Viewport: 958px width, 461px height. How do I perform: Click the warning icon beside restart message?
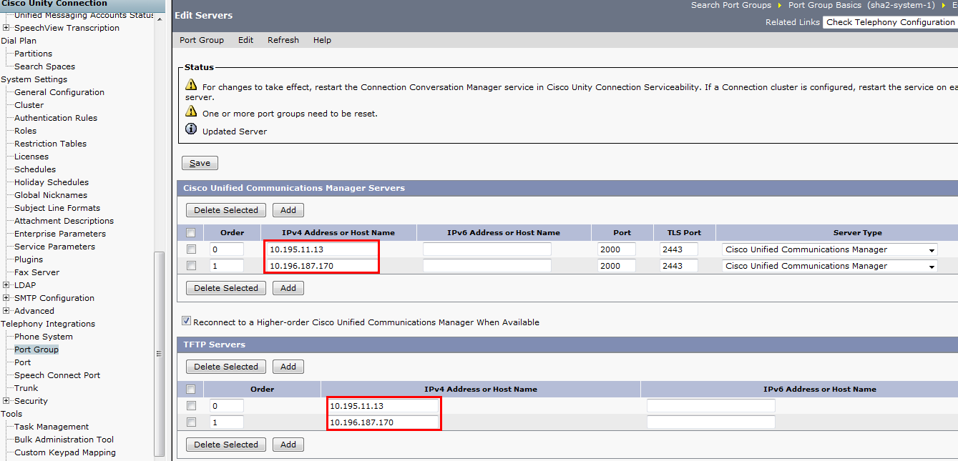(191, 85)
